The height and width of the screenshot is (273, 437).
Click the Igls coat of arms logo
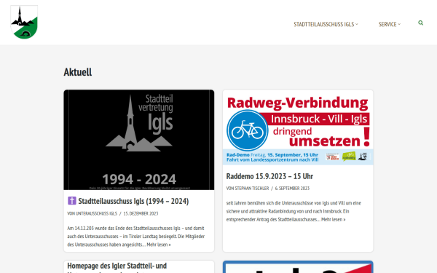coord(24,22)
